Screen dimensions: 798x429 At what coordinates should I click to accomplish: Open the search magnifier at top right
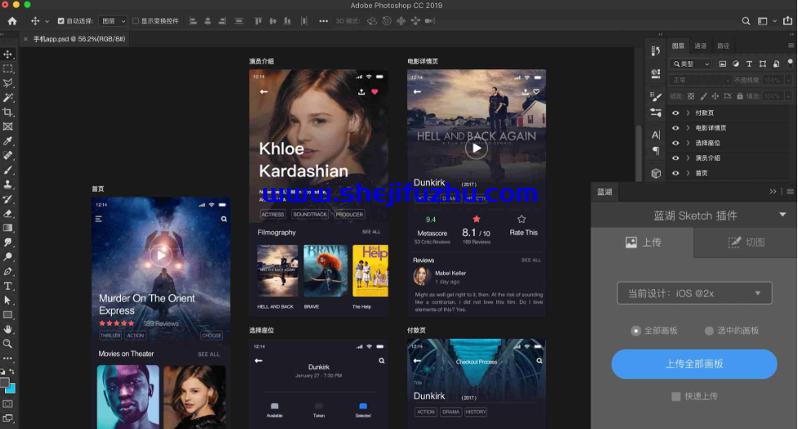tap(746, 21)
